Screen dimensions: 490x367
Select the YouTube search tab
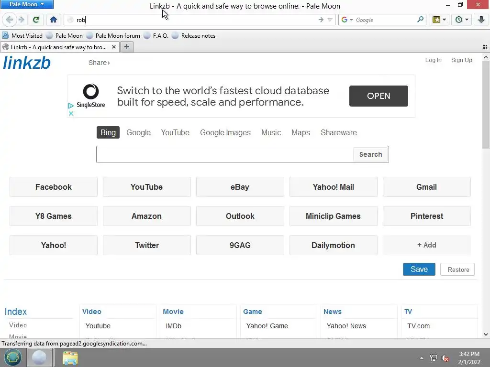pyautogui.click(x=175, y=133)
